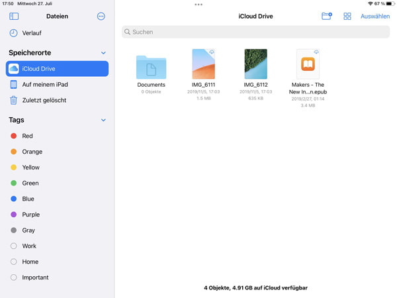Filter by Green tag

(x=57, y=183)
